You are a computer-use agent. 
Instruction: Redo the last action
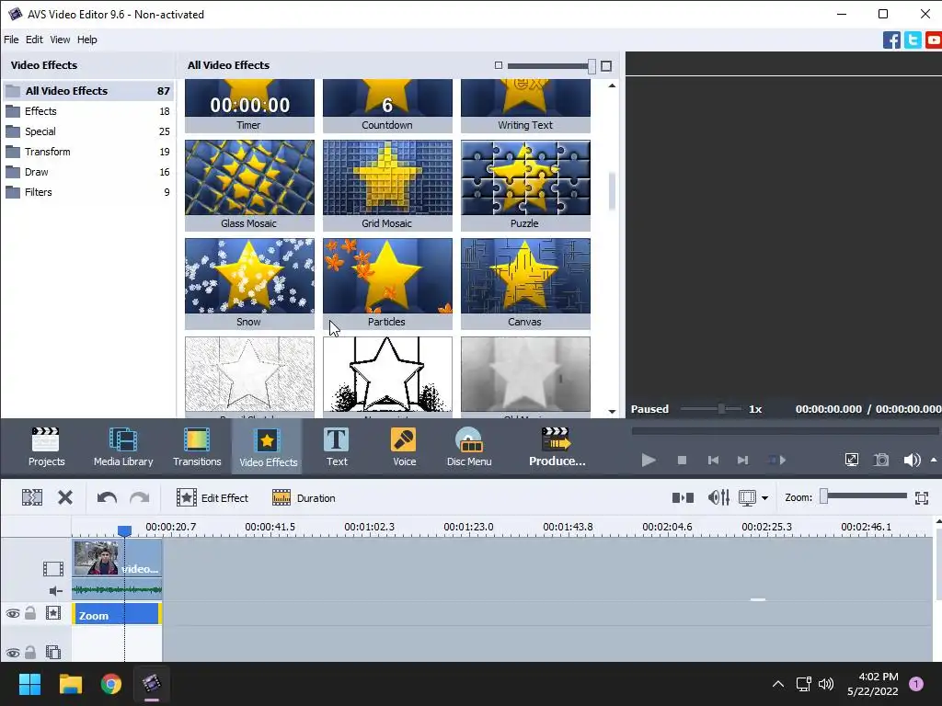140,497
